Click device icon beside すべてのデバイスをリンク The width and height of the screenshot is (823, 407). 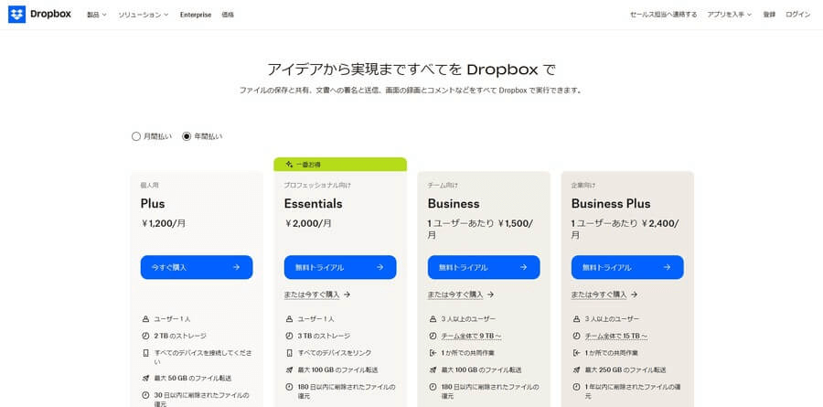(x=289, y=353)
